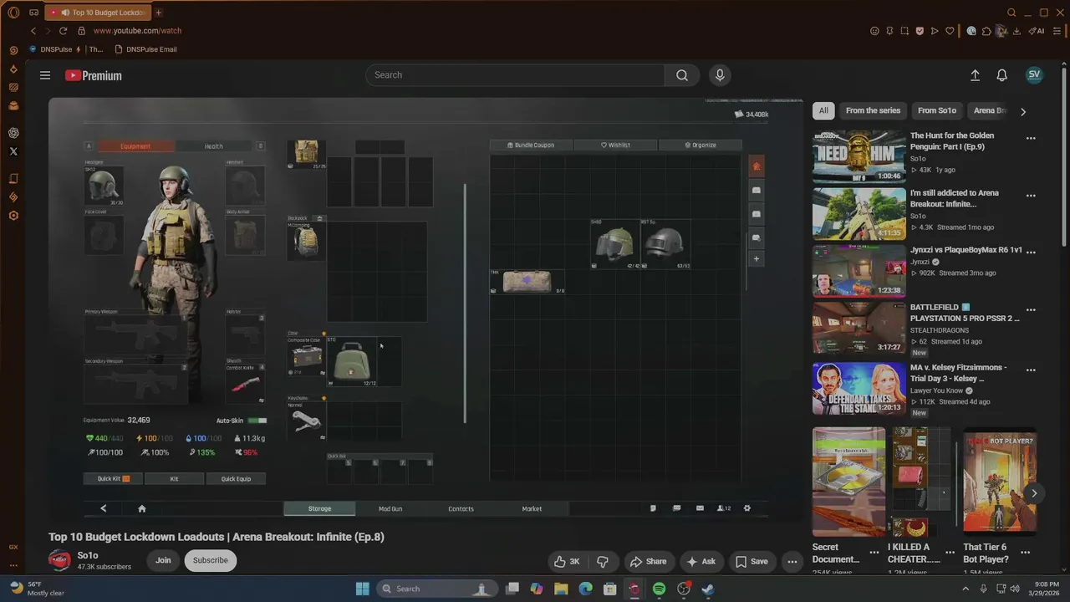Image resolution: width=1070 pixels, height=602 pixels.
Task: Open Spotify from the Windows taskbar
Action: [659, 589]
